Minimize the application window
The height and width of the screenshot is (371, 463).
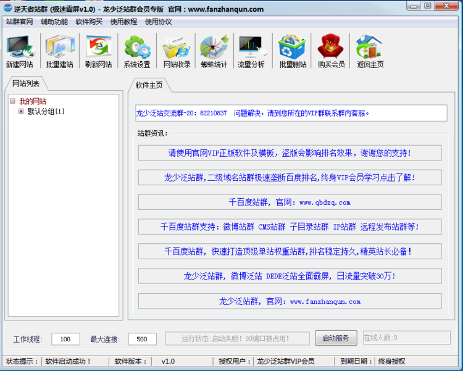point(414,6)
